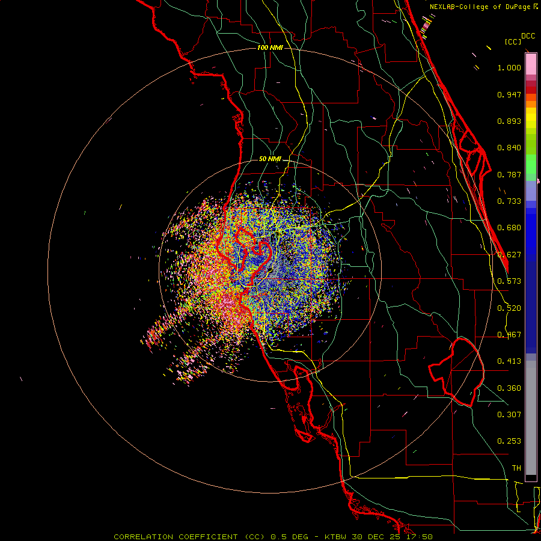The width and height of the screenshot is (541, 541).
Task: Pick the bright pink top color bar segment
Action: tap(531, 64)
